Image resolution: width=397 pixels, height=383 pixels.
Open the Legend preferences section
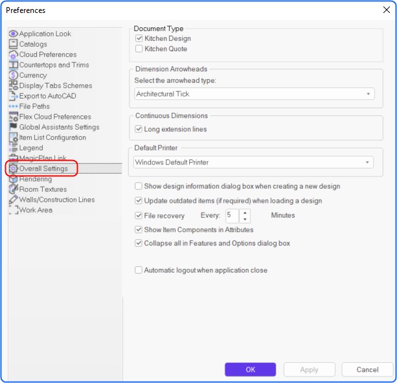[x=31, y=148]
